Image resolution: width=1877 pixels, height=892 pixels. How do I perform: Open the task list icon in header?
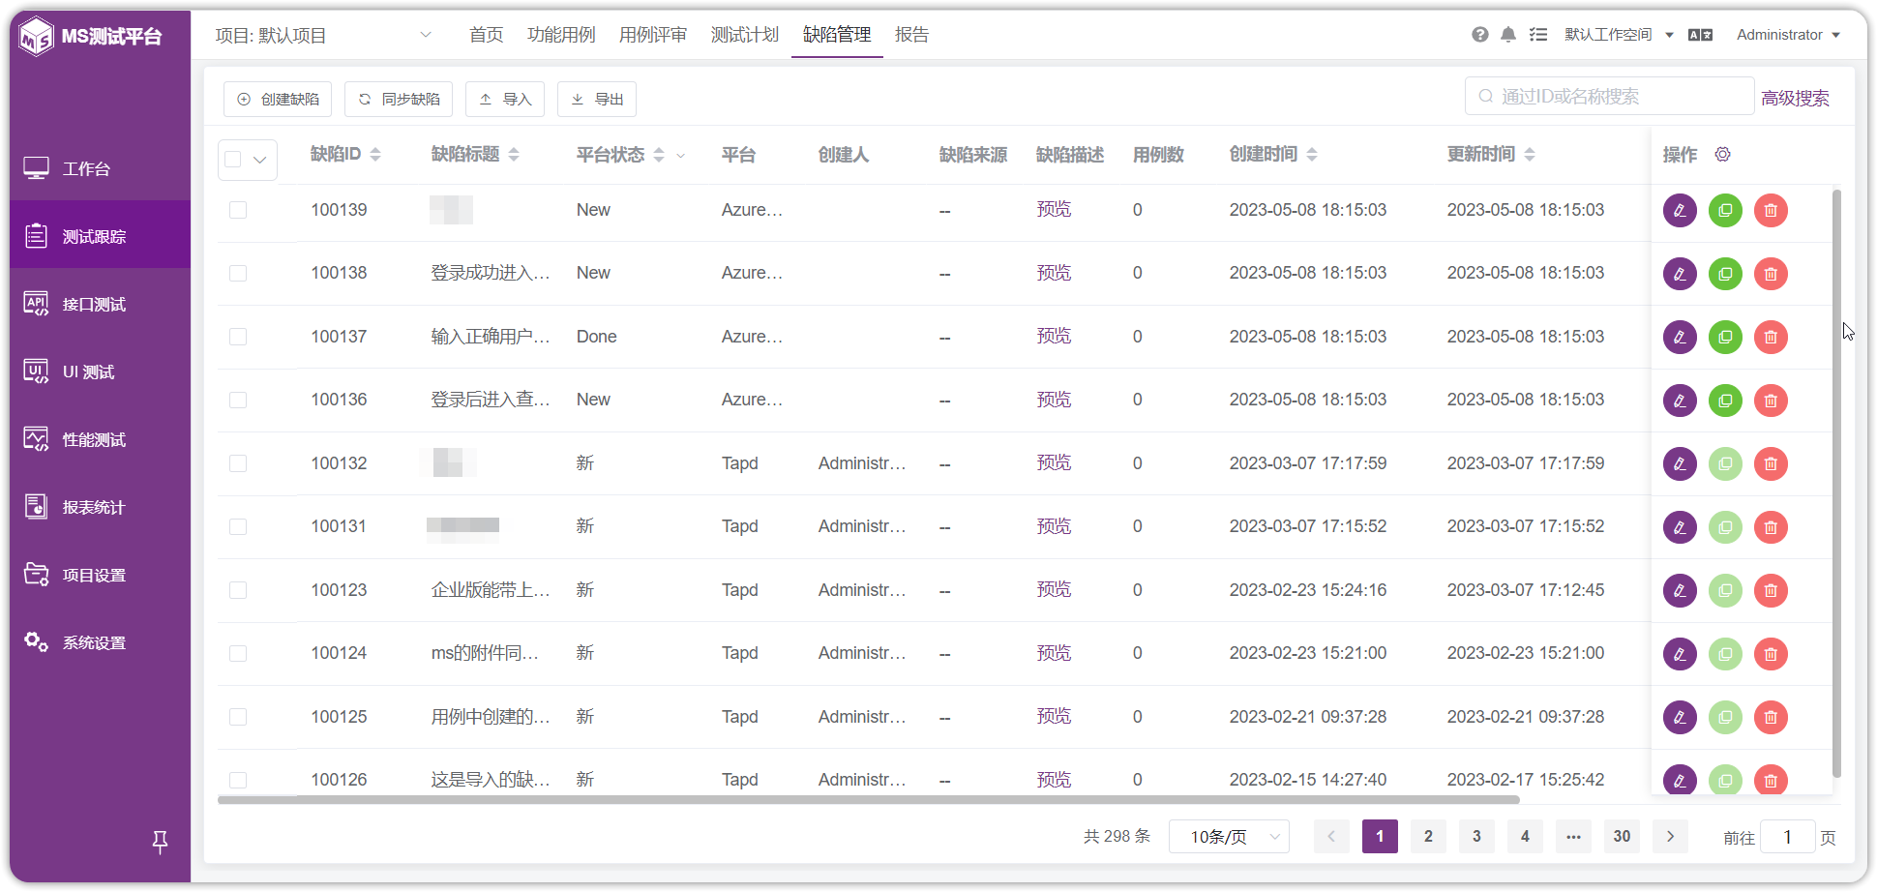[1538, 35]
